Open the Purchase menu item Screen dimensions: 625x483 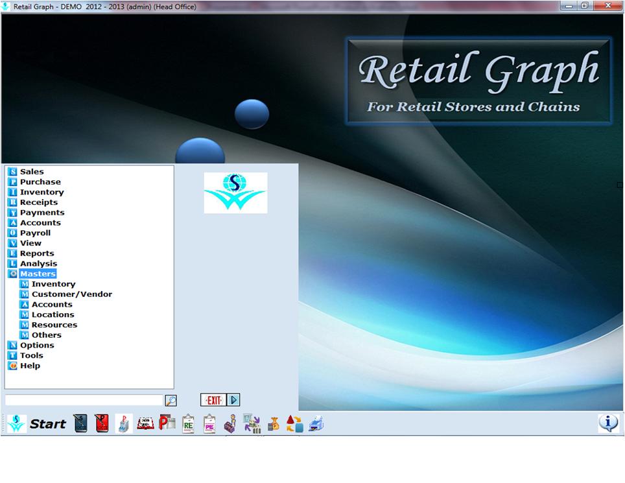point(40,182)
